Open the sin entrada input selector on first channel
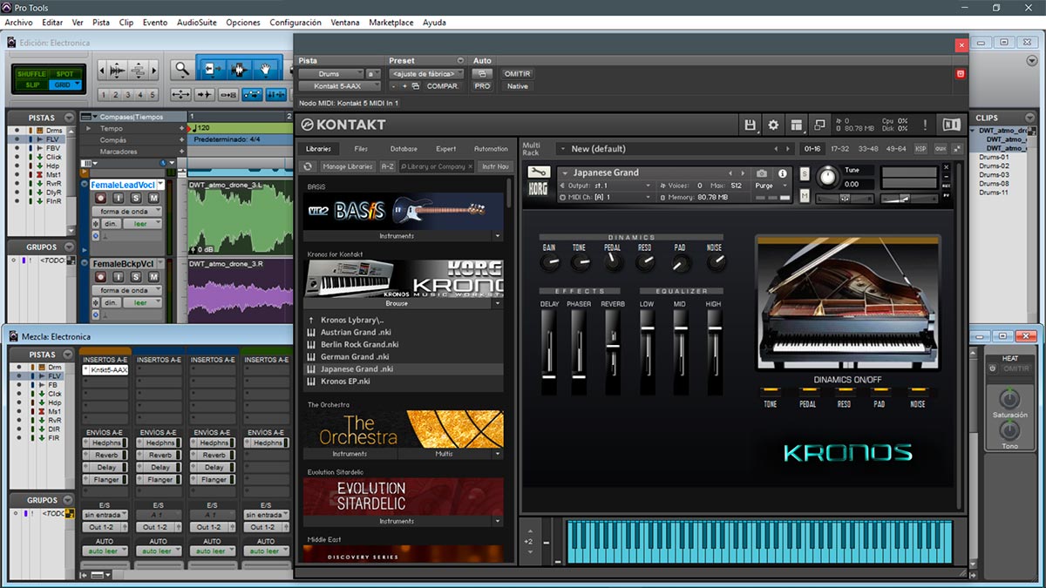This screenshot has width=1046, height=588. 104,515
